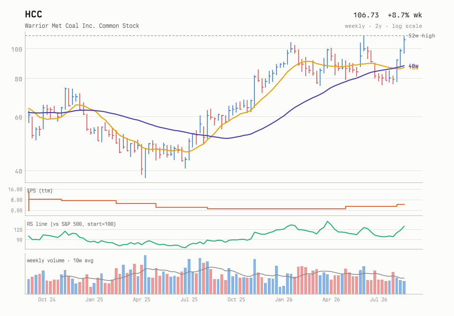Click the +8.7% wk change value
The height and width of the screenshot is (316, 454).
405,15
